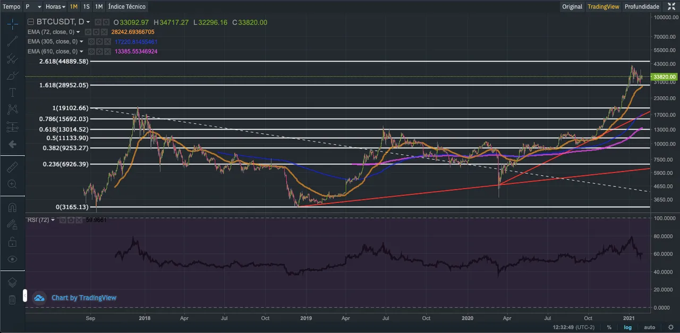Expand the EMA (305, close, 0) dropdown
Screen dimensions: 680x333
click(x=81, y=41)
